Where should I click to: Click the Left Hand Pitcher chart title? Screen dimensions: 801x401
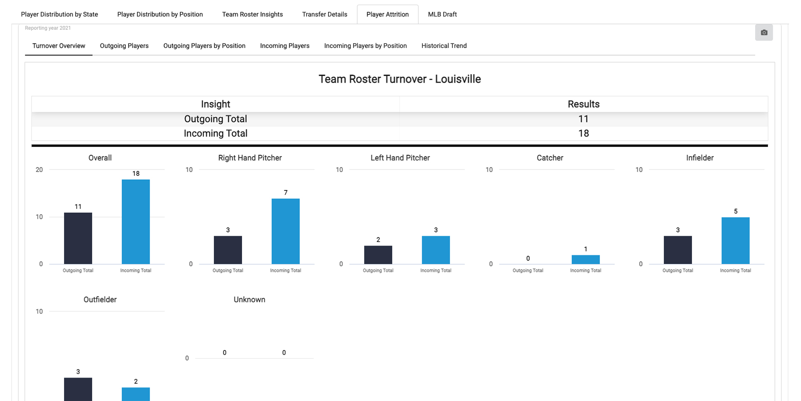400,158
